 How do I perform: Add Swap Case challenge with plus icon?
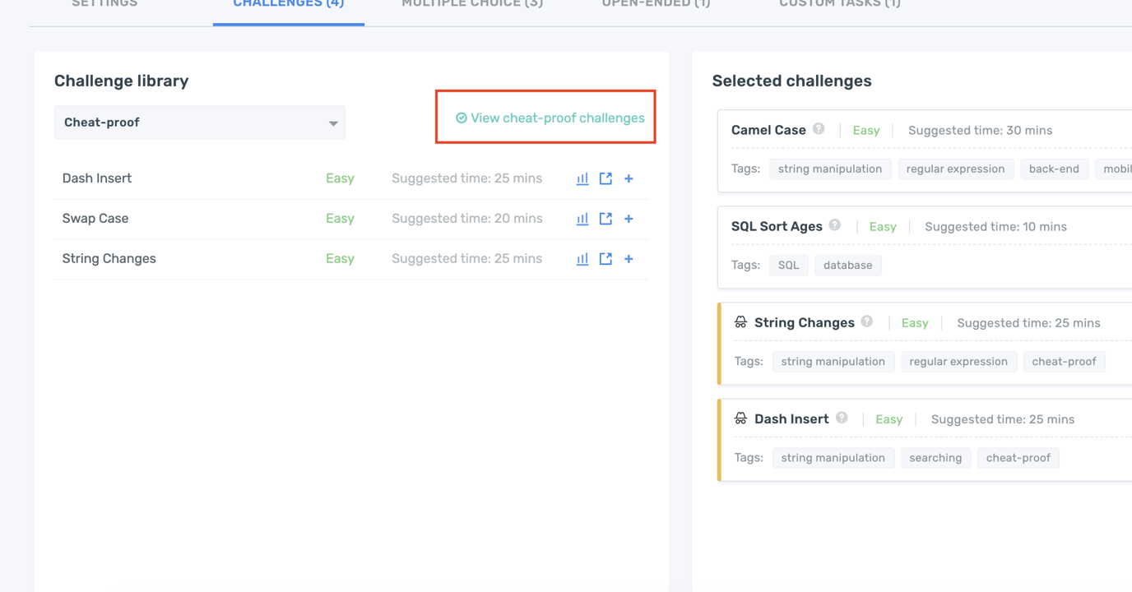(629, 219)
